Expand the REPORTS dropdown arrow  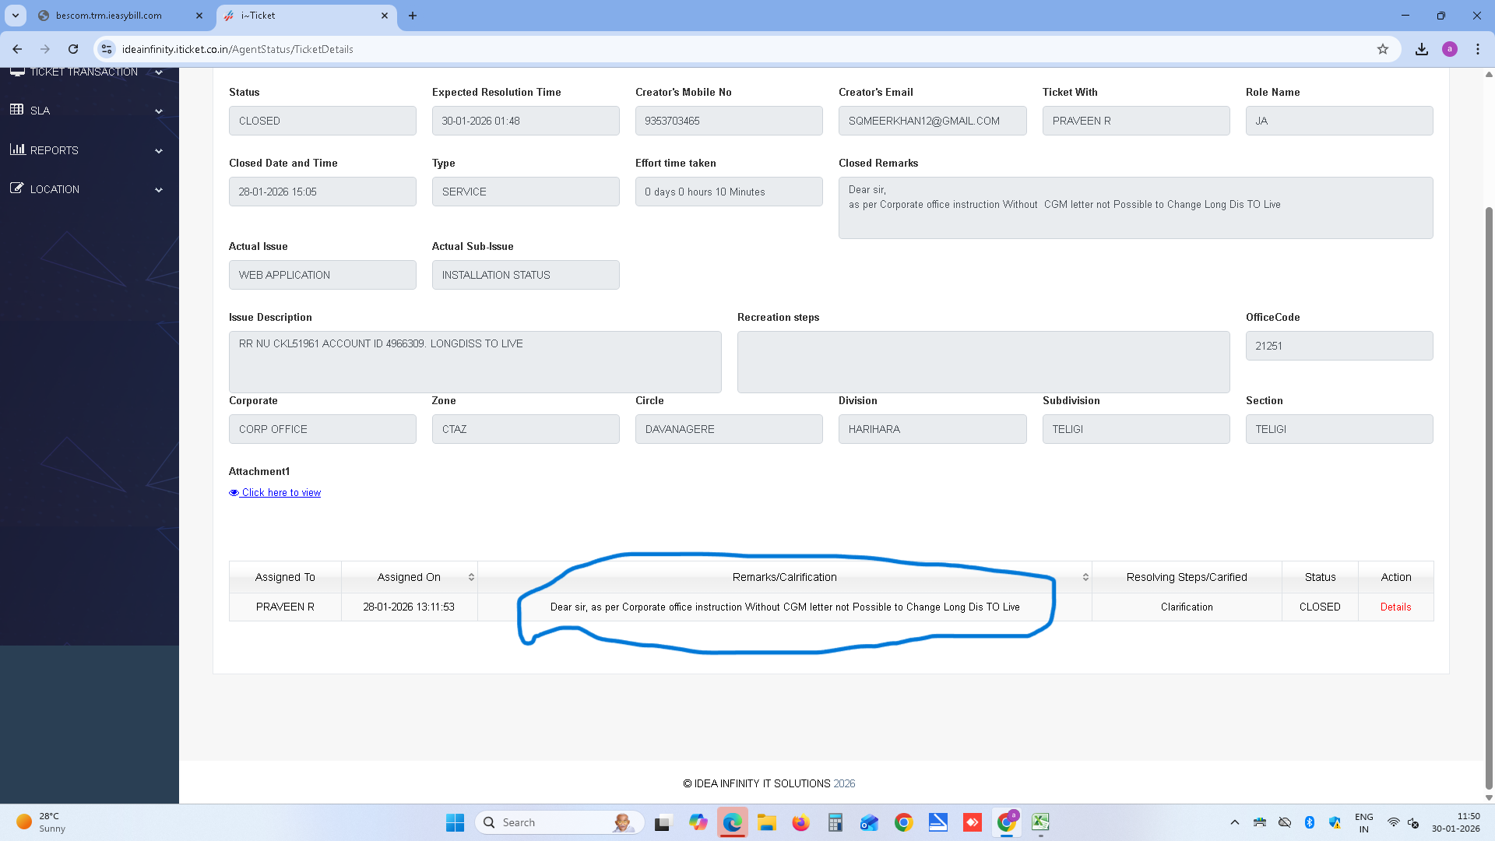click(x=159, y=151)
